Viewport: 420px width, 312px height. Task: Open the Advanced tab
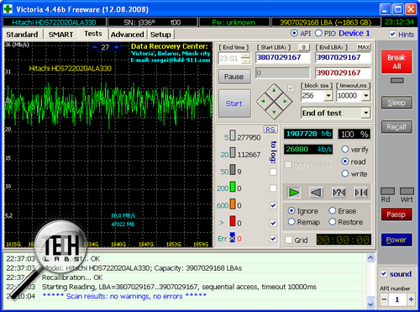(x=127, y=34)
